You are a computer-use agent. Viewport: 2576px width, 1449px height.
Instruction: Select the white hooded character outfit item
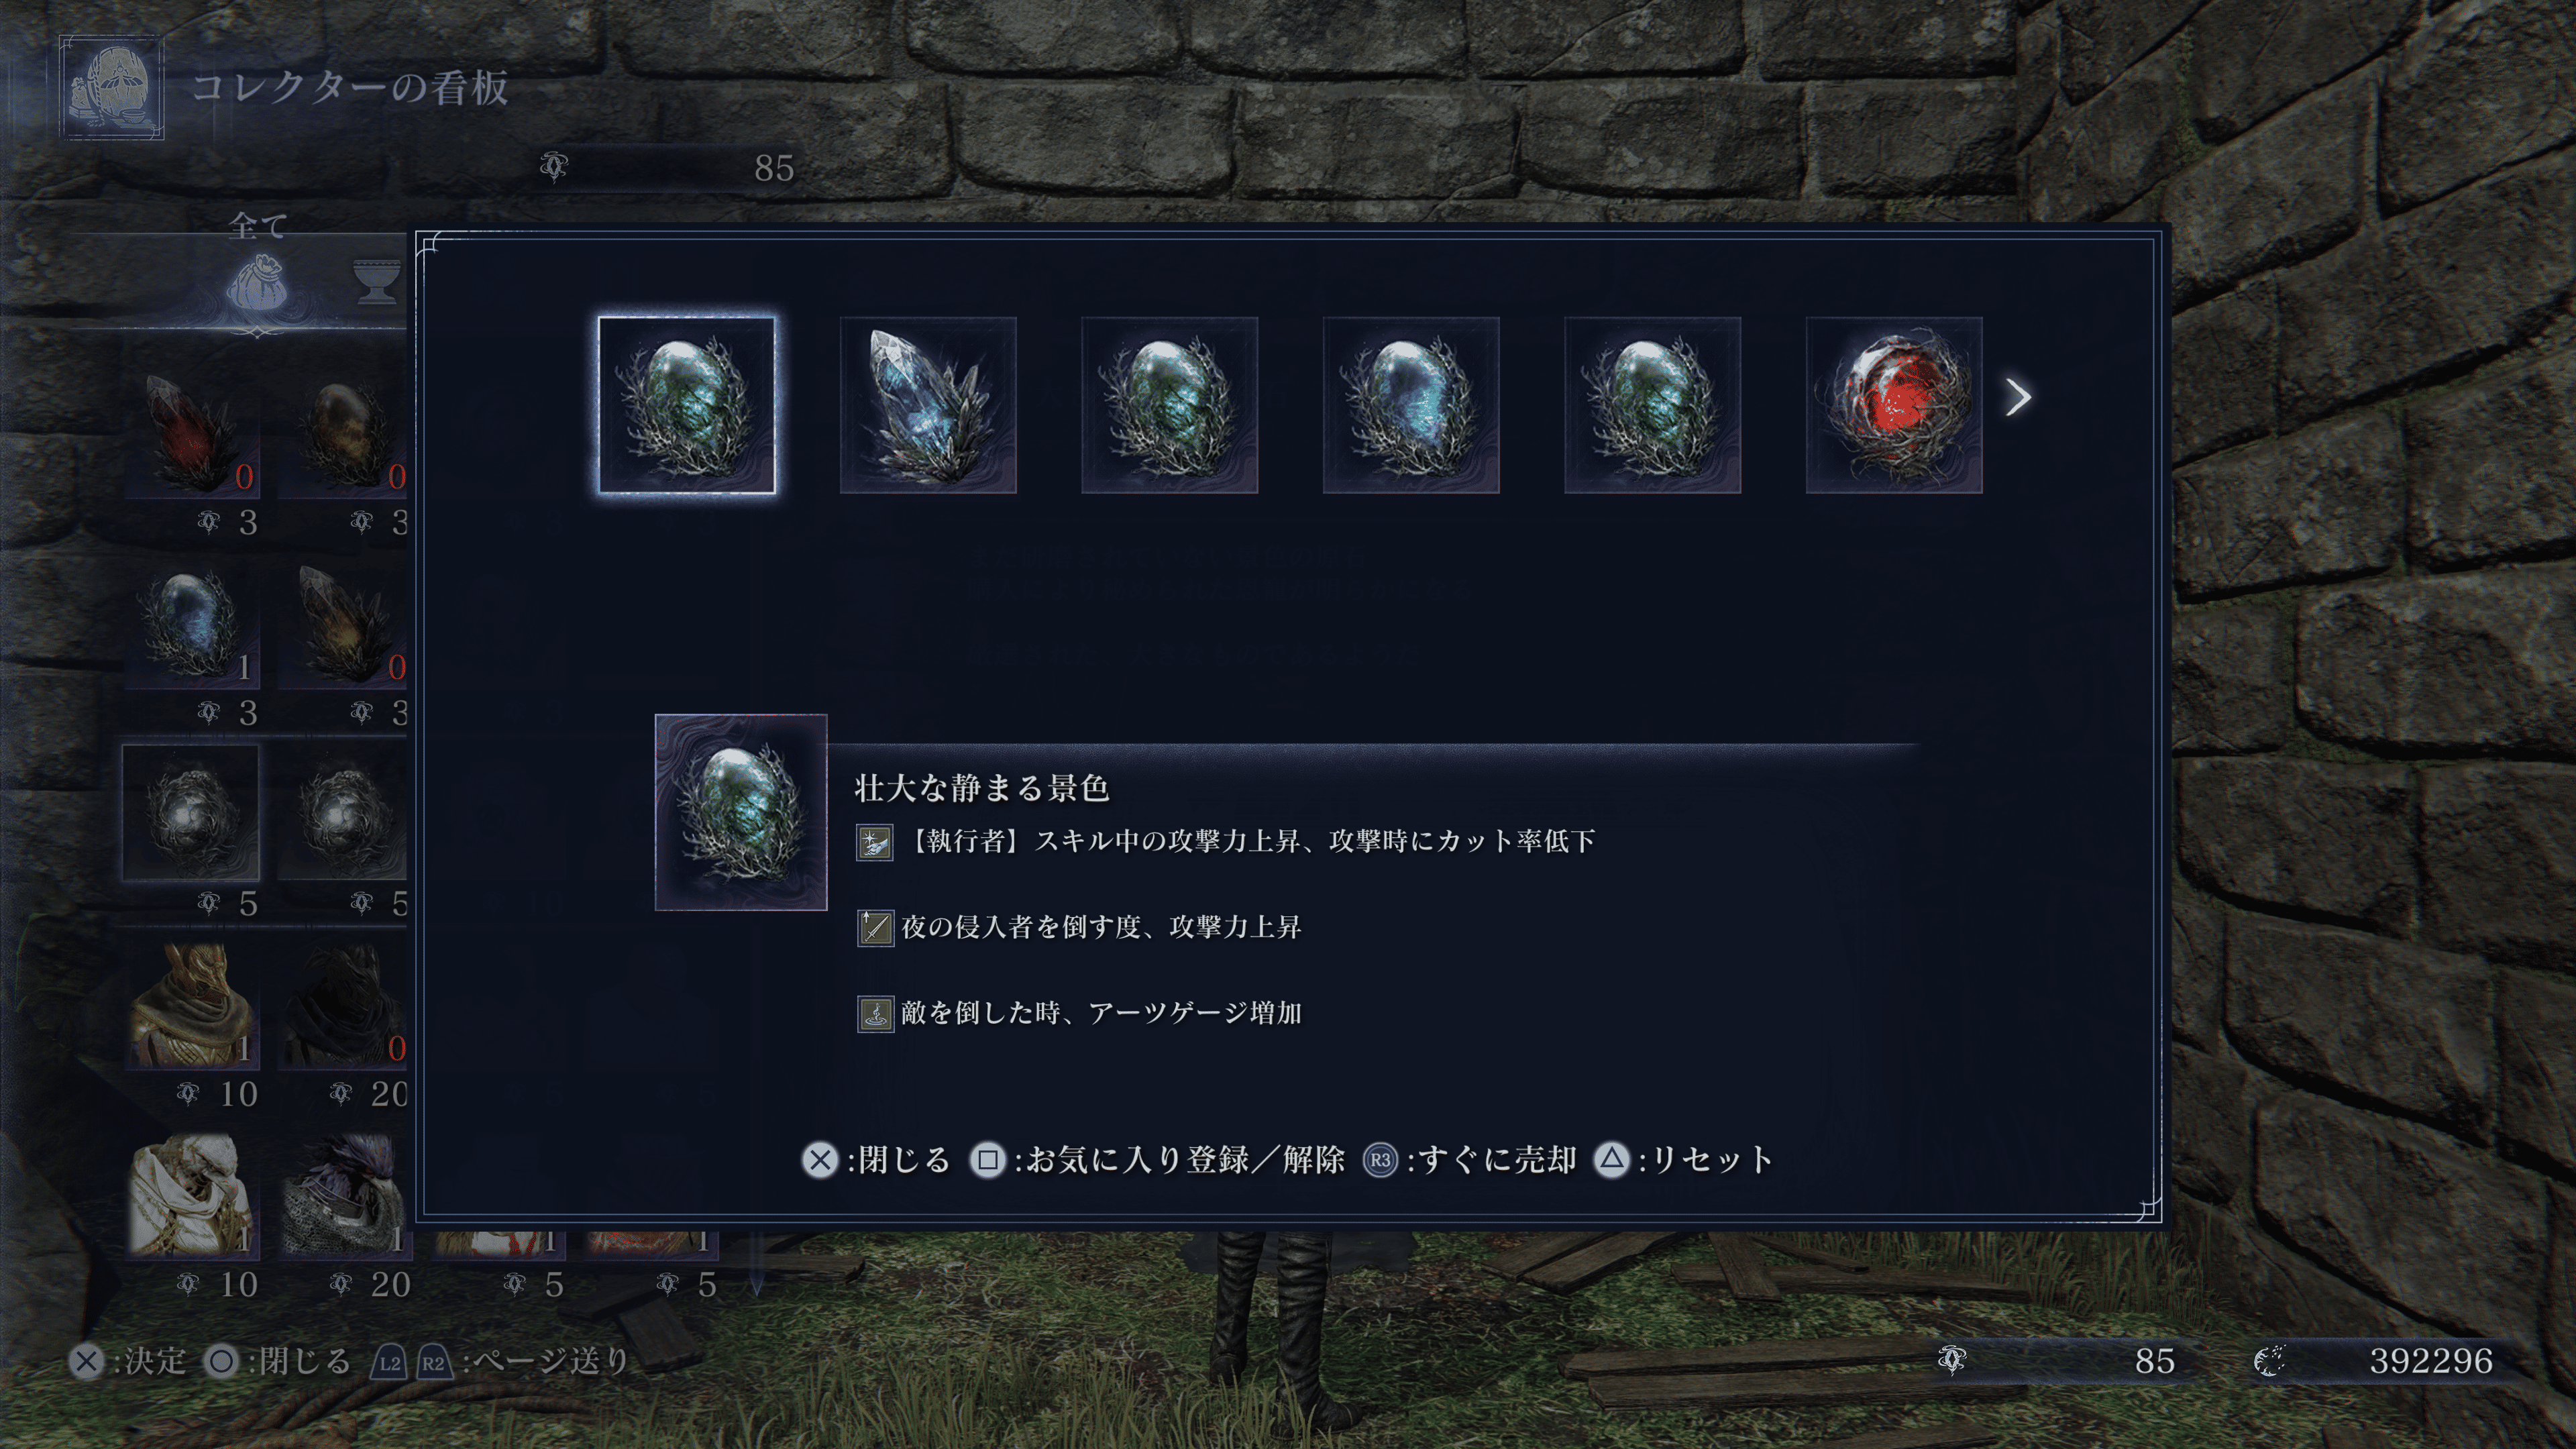point(190,1194)
